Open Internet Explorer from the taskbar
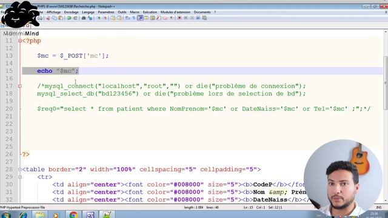The width and height of the screenshot is (388, 218). click(24, 215)
